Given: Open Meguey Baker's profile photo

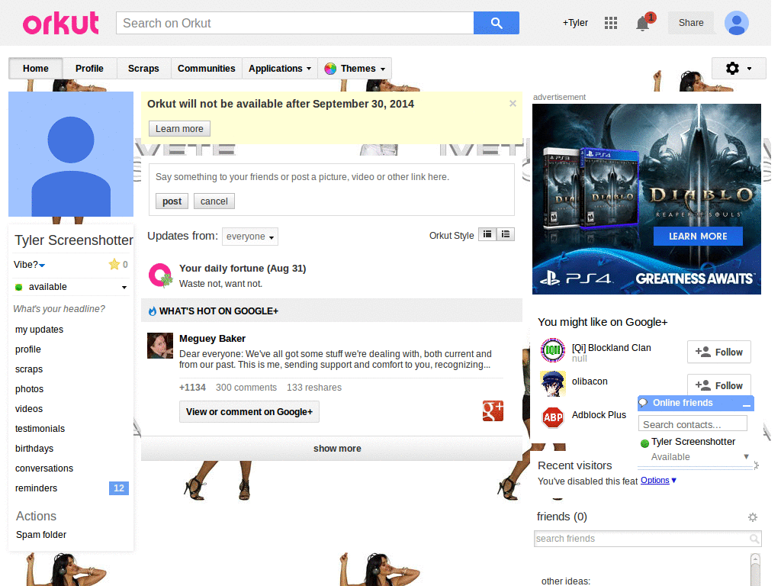Looking at the screenshot, I should [160, 346].
